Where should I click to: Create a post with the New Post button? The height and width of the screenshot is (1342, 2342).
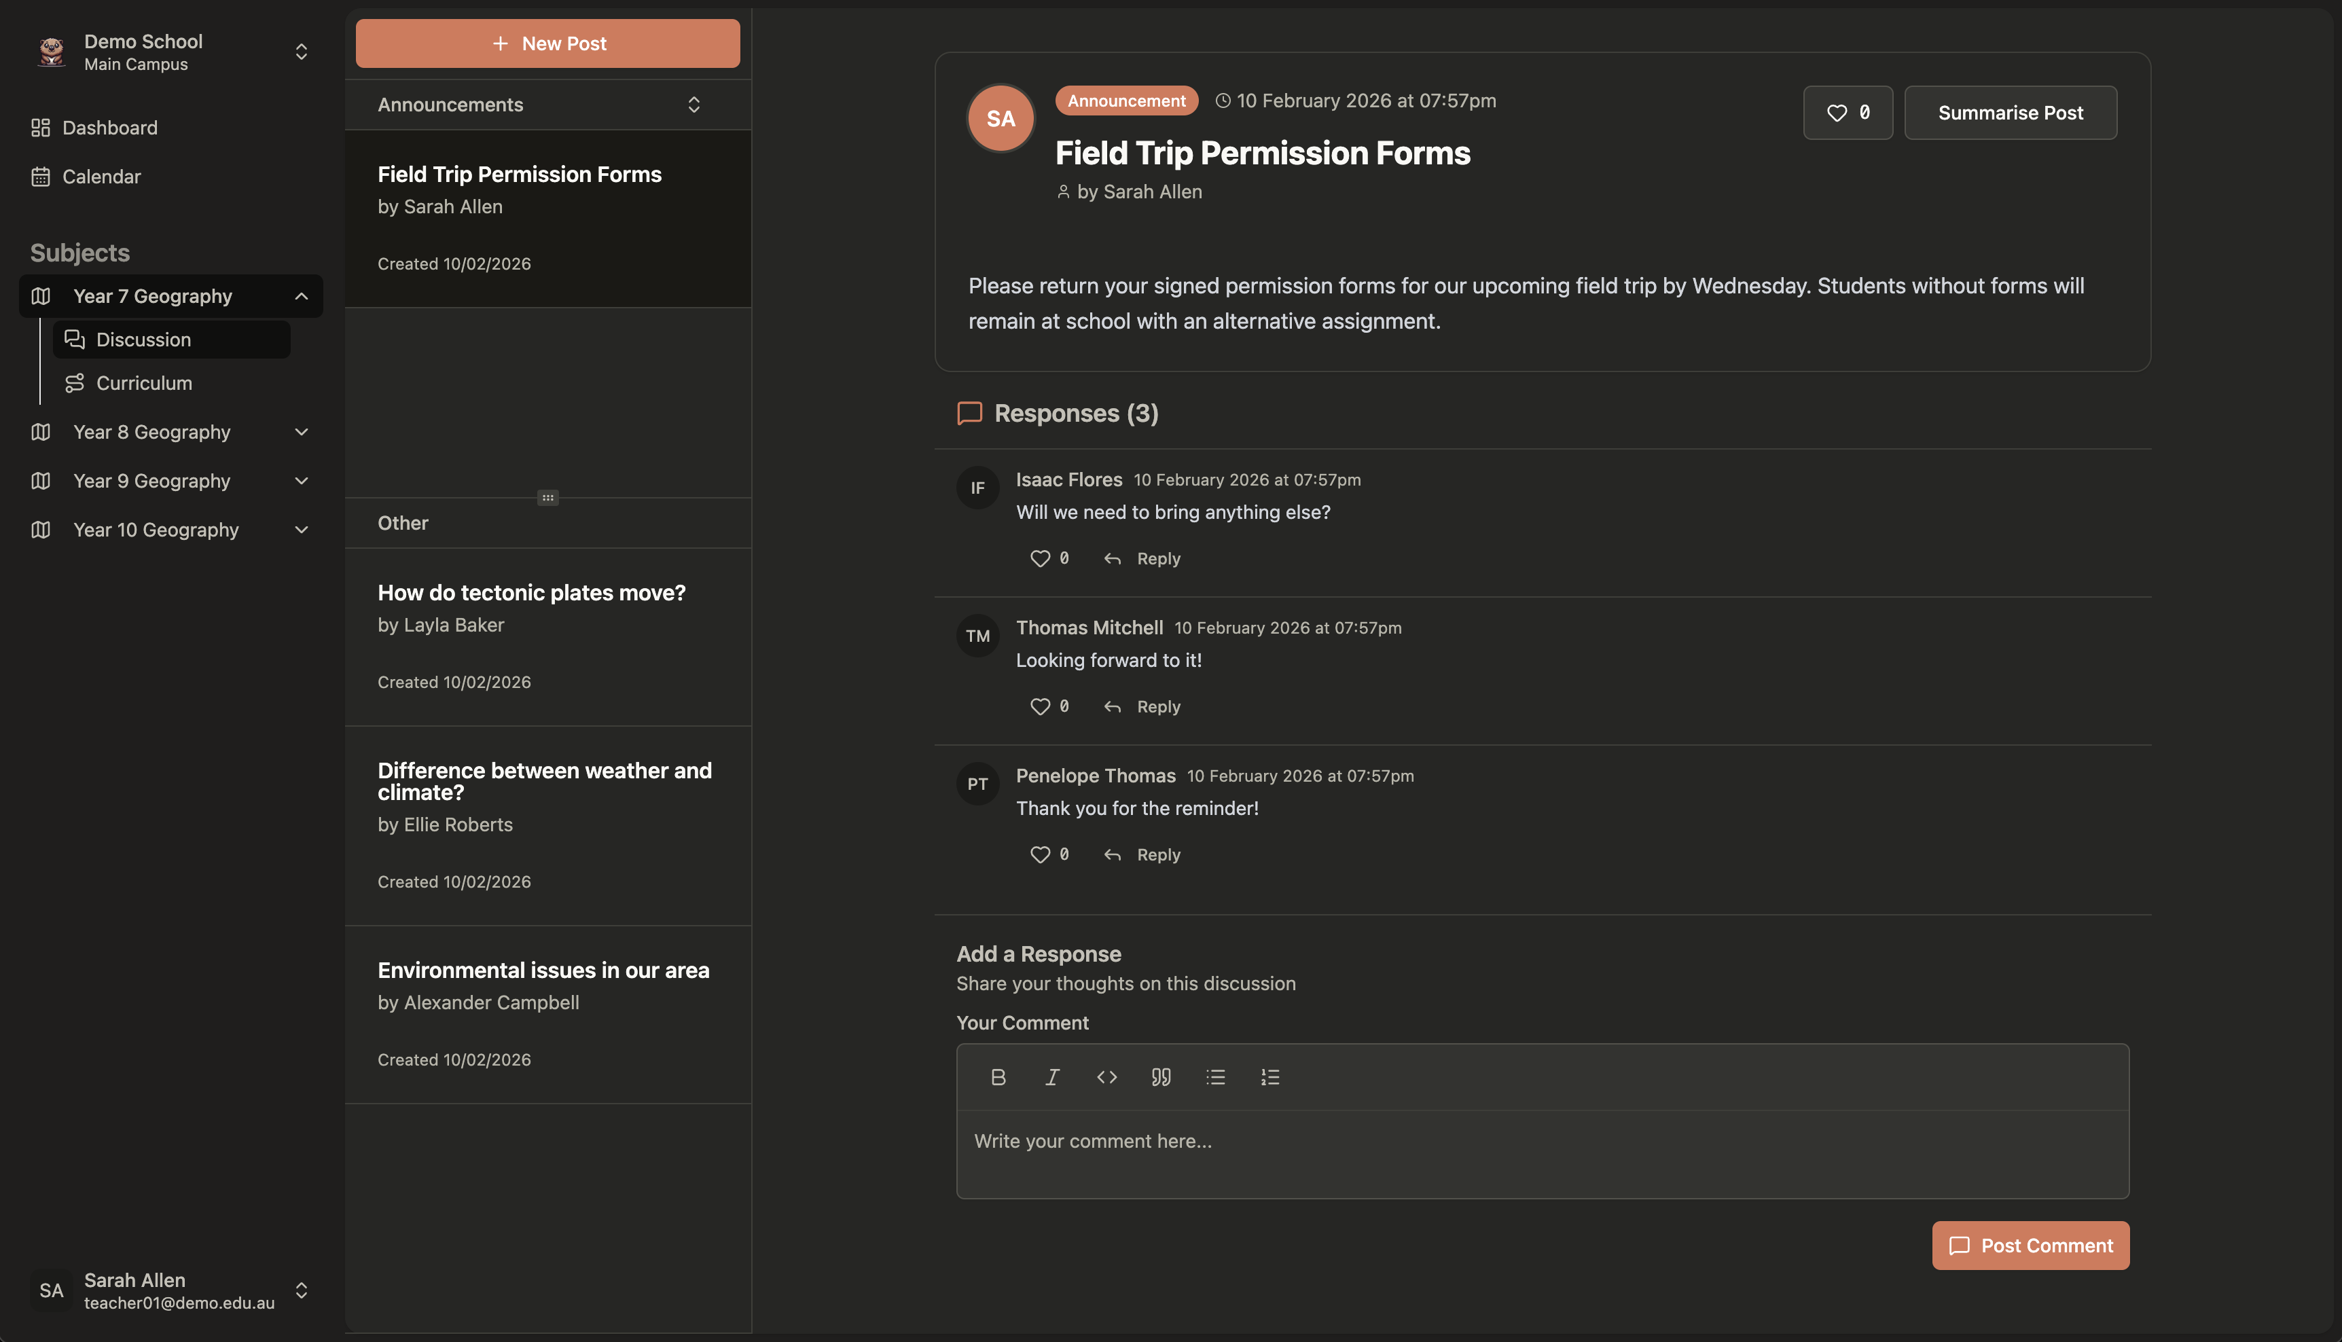point(547,42)
